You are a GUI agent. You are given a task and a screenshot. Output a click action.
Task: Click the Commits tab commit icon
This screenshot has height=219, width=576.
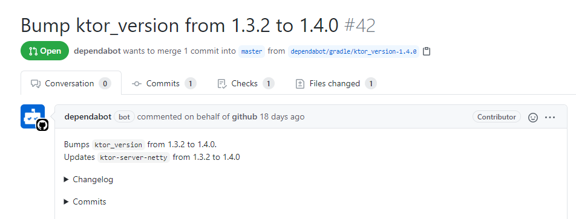[137, 84]
